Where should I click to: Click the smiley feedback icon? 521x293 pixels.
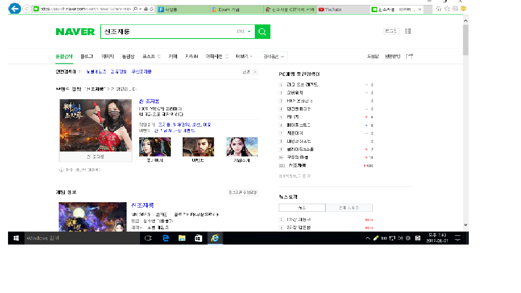463,8
